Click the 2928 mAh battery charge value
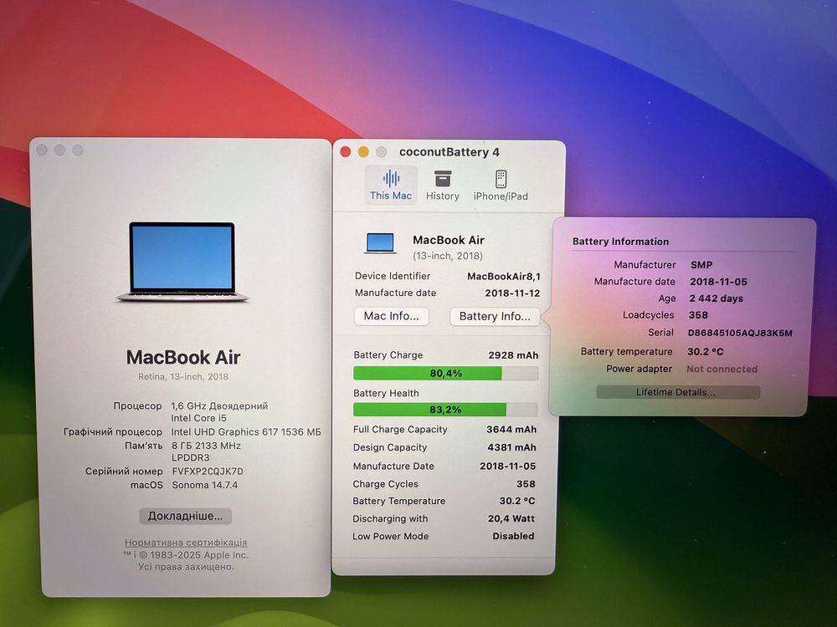 pyautogui.click(x=514, y=355)
